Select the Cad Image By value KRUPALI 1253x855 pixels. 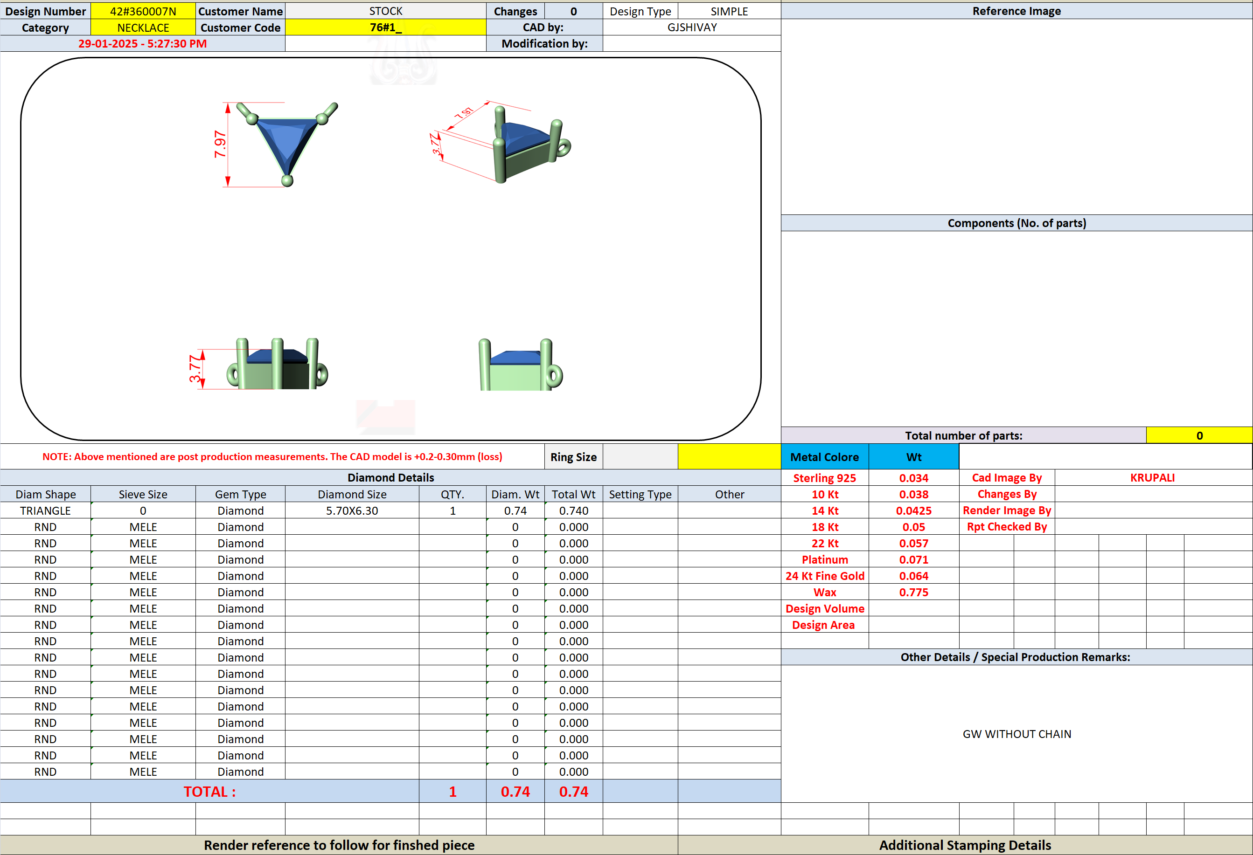coord(1152,478)
